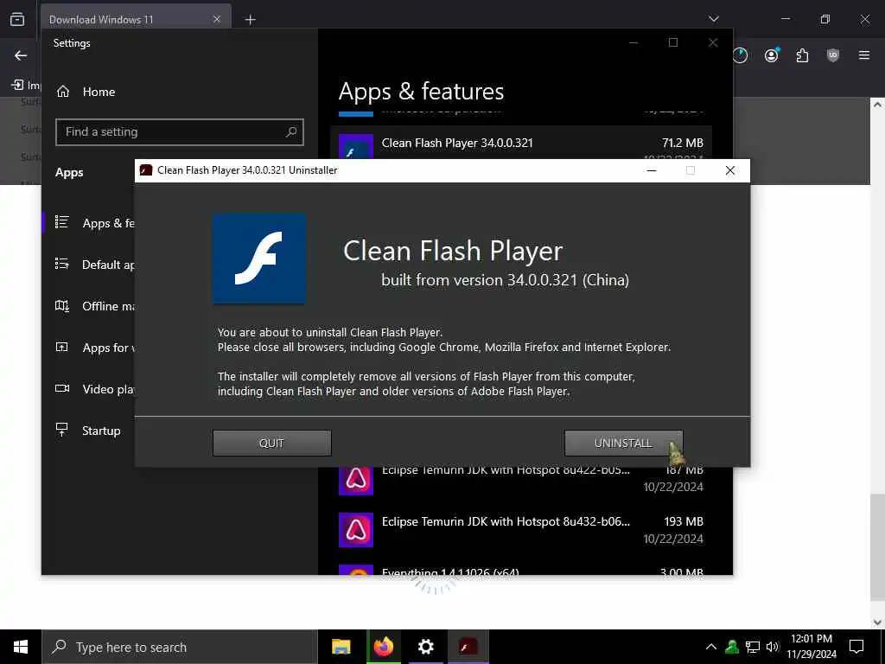Open Offline maps in the Settings sidebar
The width and height of the screenshot is (885, 664).
[x=89, y=306]
